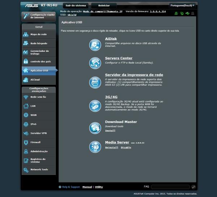This screenshot has width=217, height=197.
Task: Click the quick Internet setup wand icon
Action: tap(26, 16)
